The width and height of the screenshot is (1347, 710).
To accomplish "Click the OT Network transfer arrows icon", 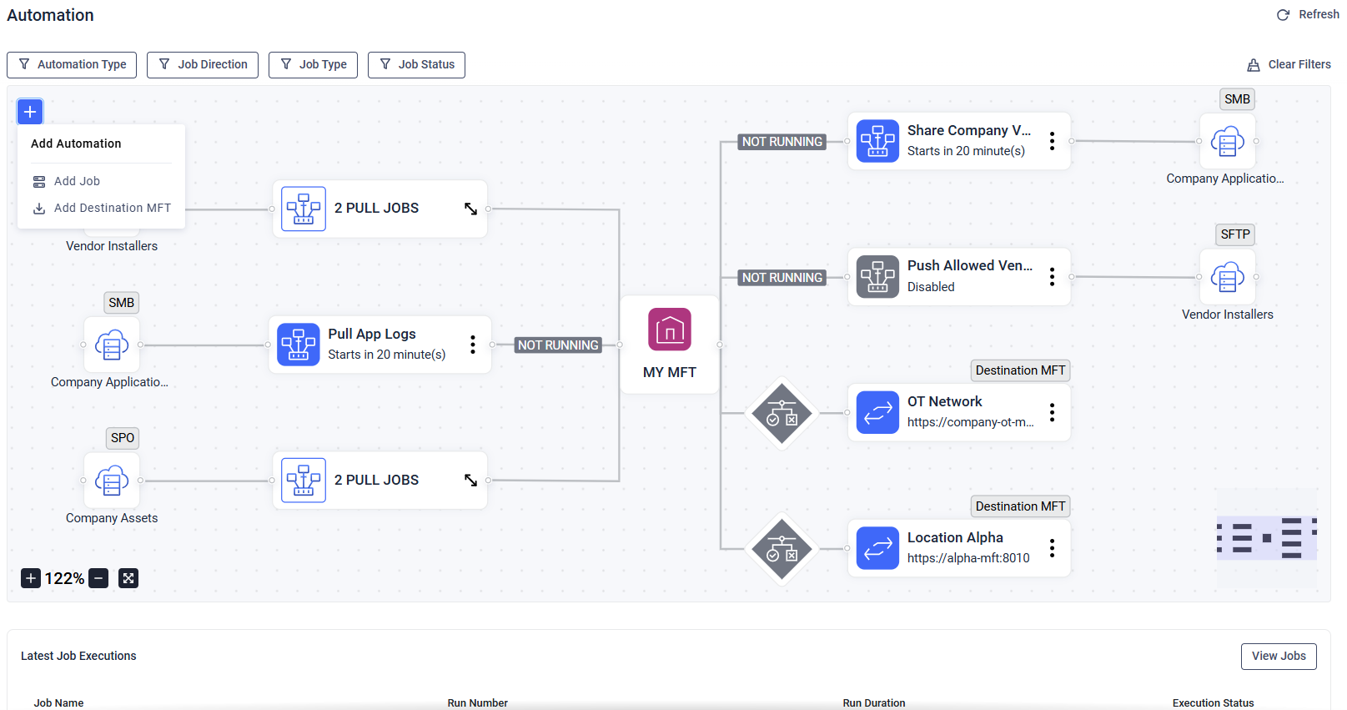I will pyautogui.click(x=877, y=412).
